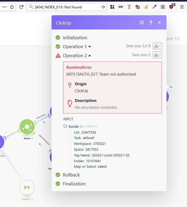Close the ClickUp dialog
The image size is (187, 207).
coord(159,23)
